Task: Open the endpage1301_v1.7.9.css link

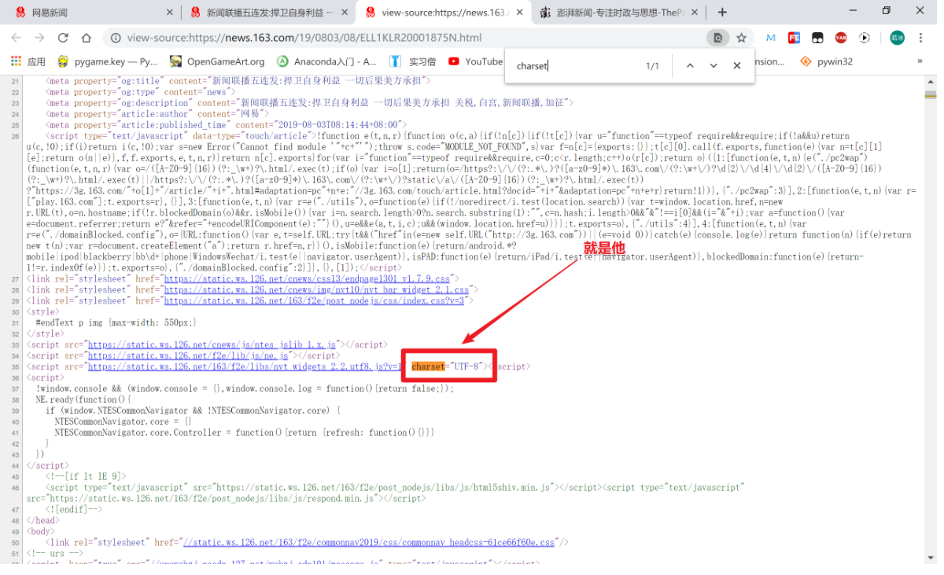Action: tap(307, 278)
